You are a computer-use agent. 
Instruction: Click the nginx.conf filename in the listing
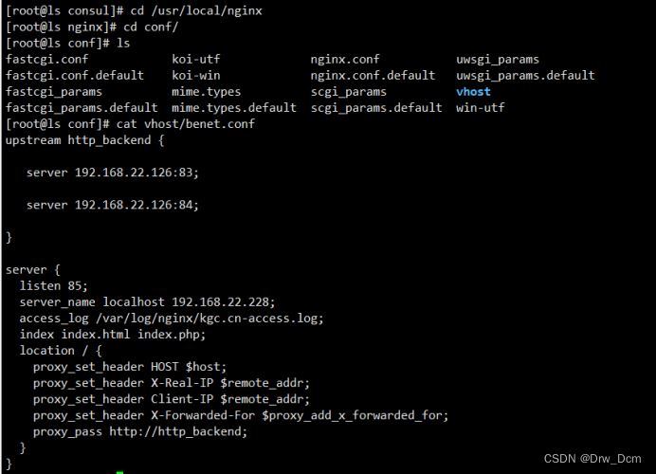(345, 60)
